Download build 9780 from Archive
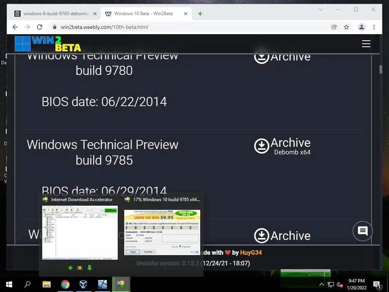The height and width of the screenshot is (292, 389). tap(282, 57)
